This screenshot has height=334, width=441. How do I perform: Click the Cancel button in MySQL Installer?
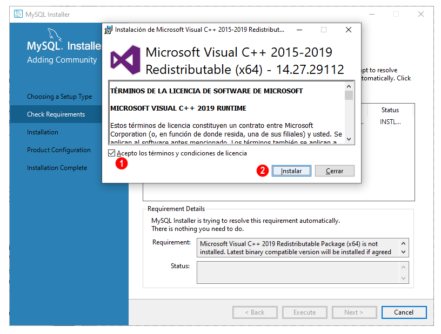pos(404,312)
